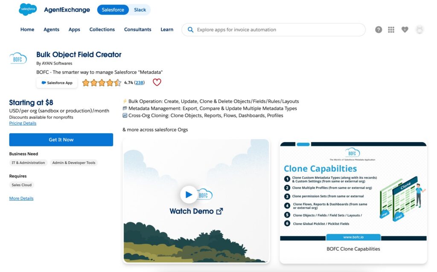437x272 pixels.
Task: Favorite this listing with red heart
Action: (x=157, y=82)
